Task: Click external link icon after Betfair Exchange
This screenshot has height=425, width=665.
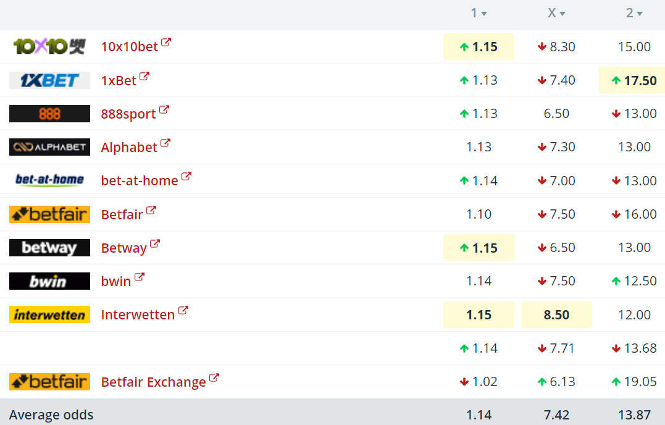Action: tap(214, 377)
